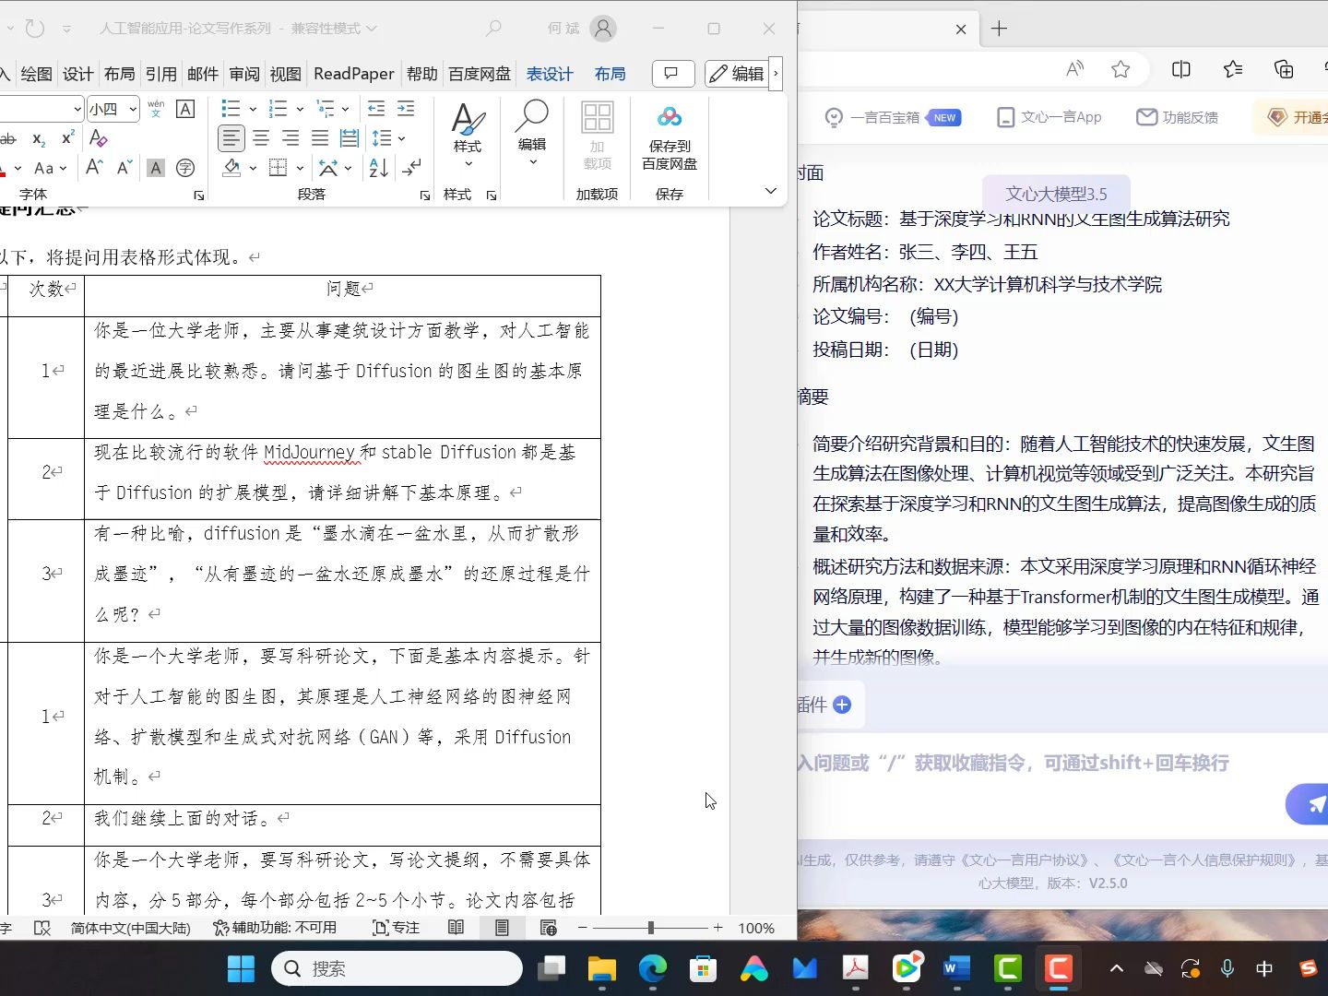Screen dimensions: 1328x996
Task: Collapse the ribbon with chevron
Action: pyautogui.click(x=771, y=191)
